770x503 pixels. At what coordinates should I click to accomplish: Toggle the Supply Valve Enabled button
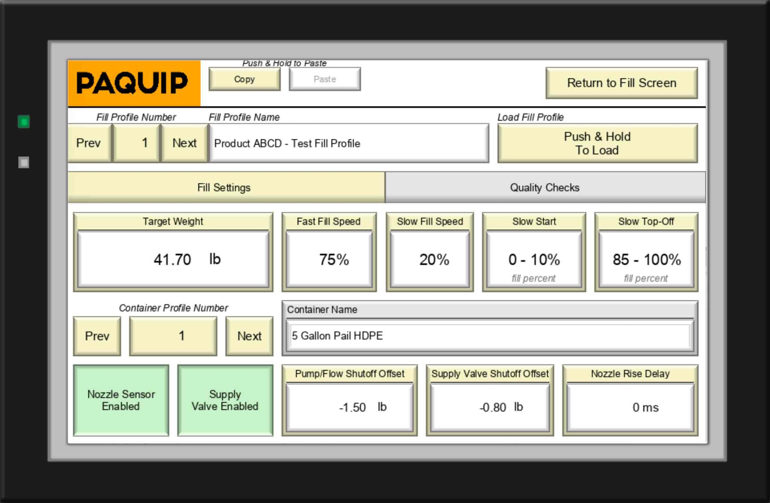pos(225,400)
